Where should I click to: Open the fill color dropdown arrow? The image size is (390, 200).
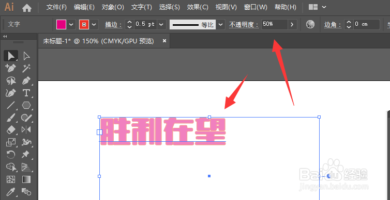[71, 24]
